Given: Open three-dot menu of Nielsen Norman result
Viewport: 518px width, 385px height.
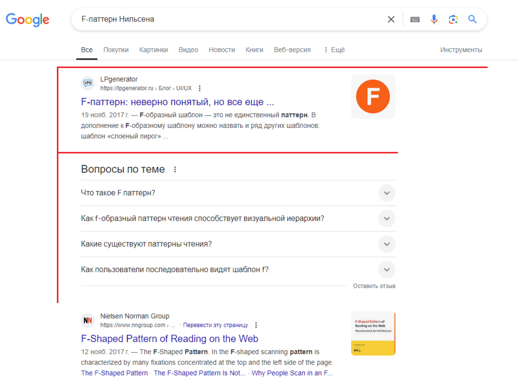Looking at the screenshot, I should [x=256, y=325].
